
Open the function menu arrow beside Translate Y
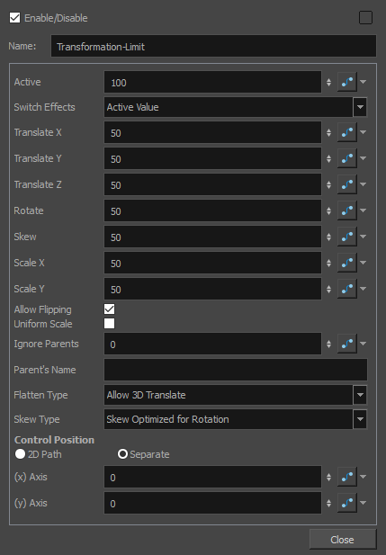[363, 158]
